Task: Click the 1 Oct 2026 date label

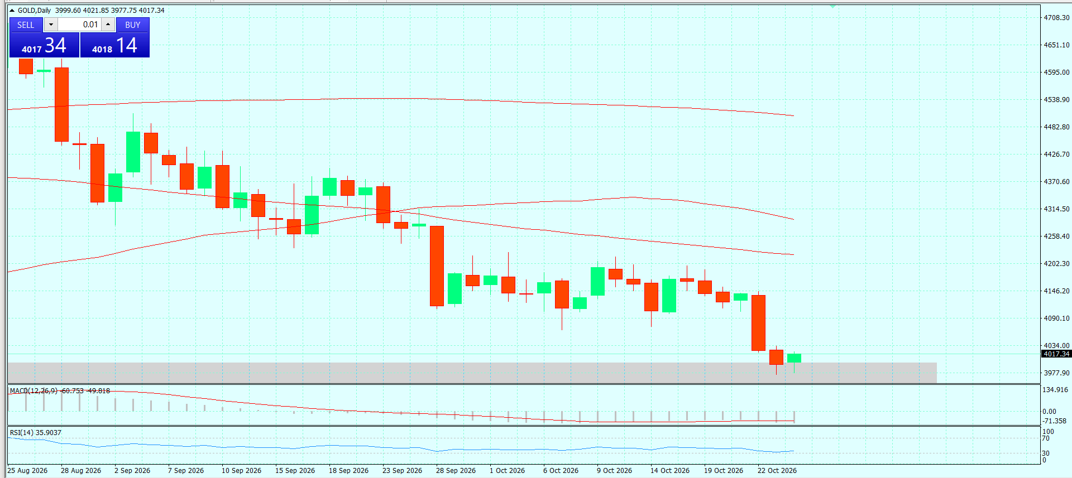Action: coord(507,471)
